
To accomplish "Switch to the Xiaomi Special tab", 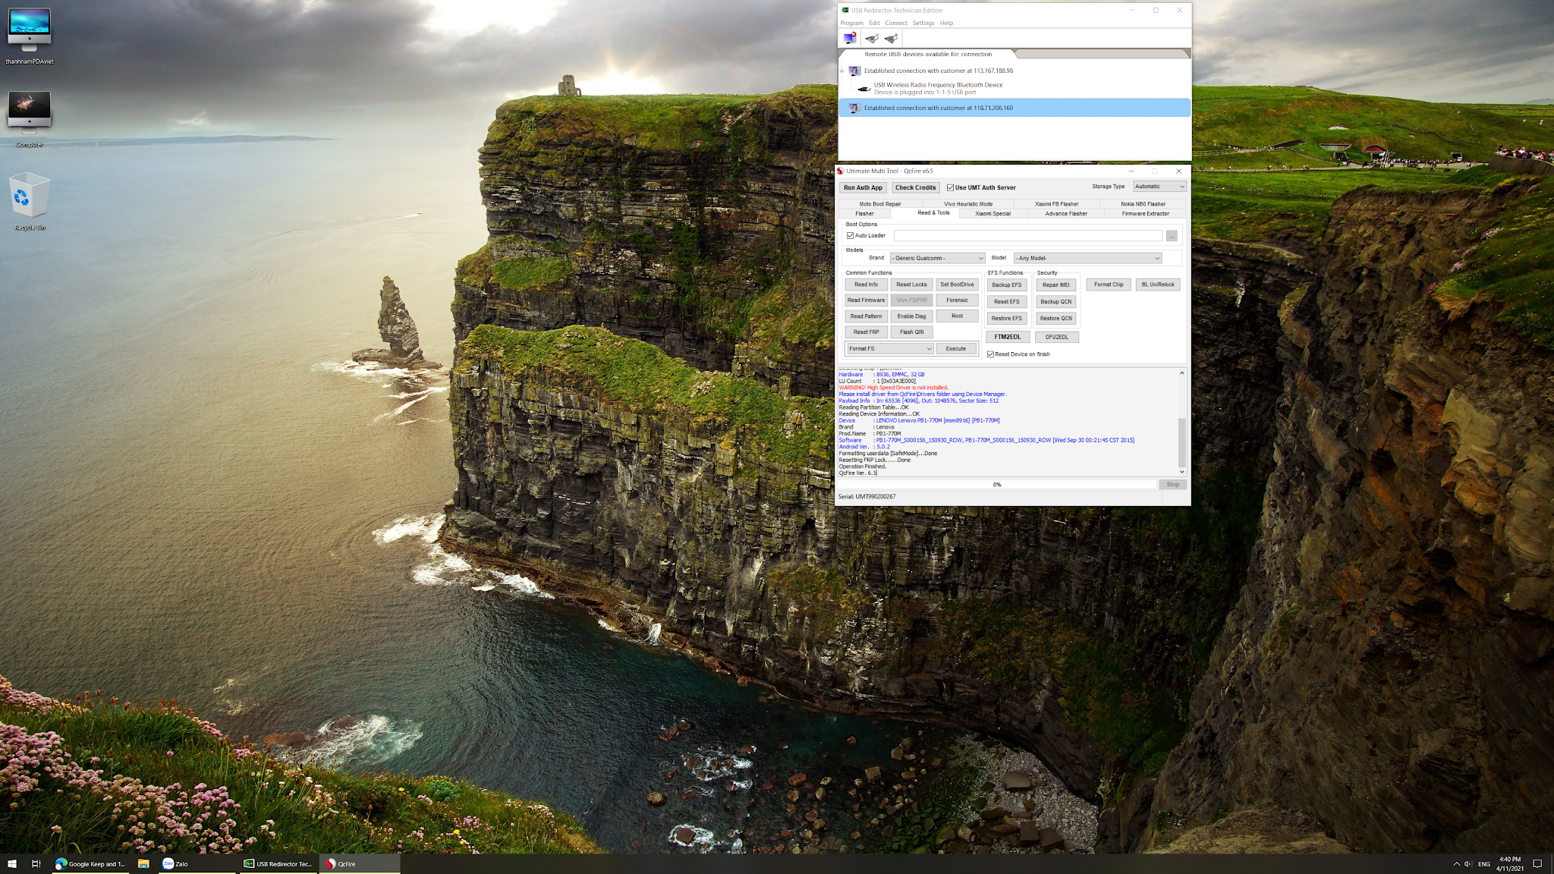I will coord(992,214).
